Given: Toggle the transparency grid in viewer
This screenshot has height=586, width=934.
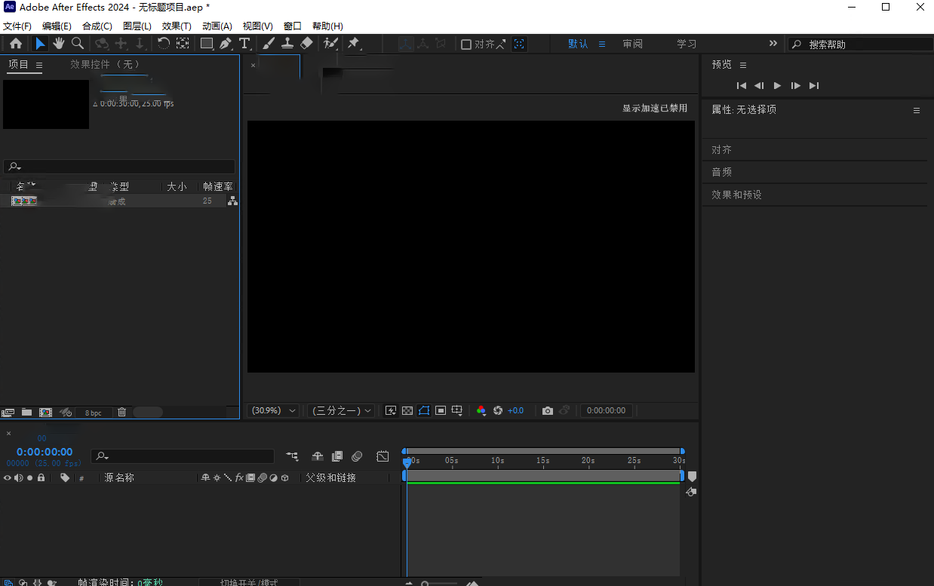Looking at the screenshot, I should click(x=407, y=410).
